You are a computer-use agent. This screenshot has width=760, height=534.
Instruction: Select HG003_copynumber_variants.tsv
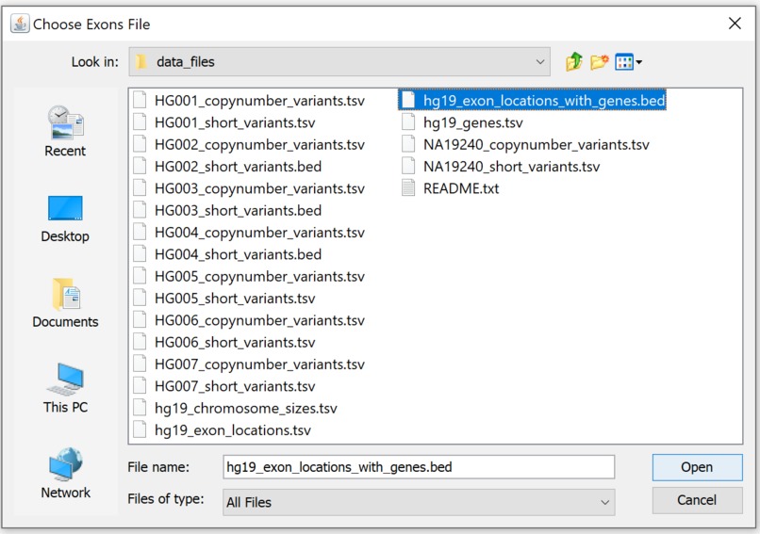coord(249,188)
